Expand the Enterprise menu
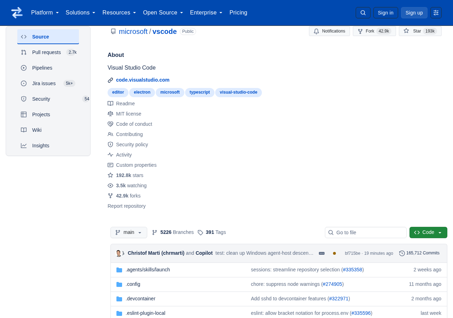453x318 pixels. coord(206,13)
